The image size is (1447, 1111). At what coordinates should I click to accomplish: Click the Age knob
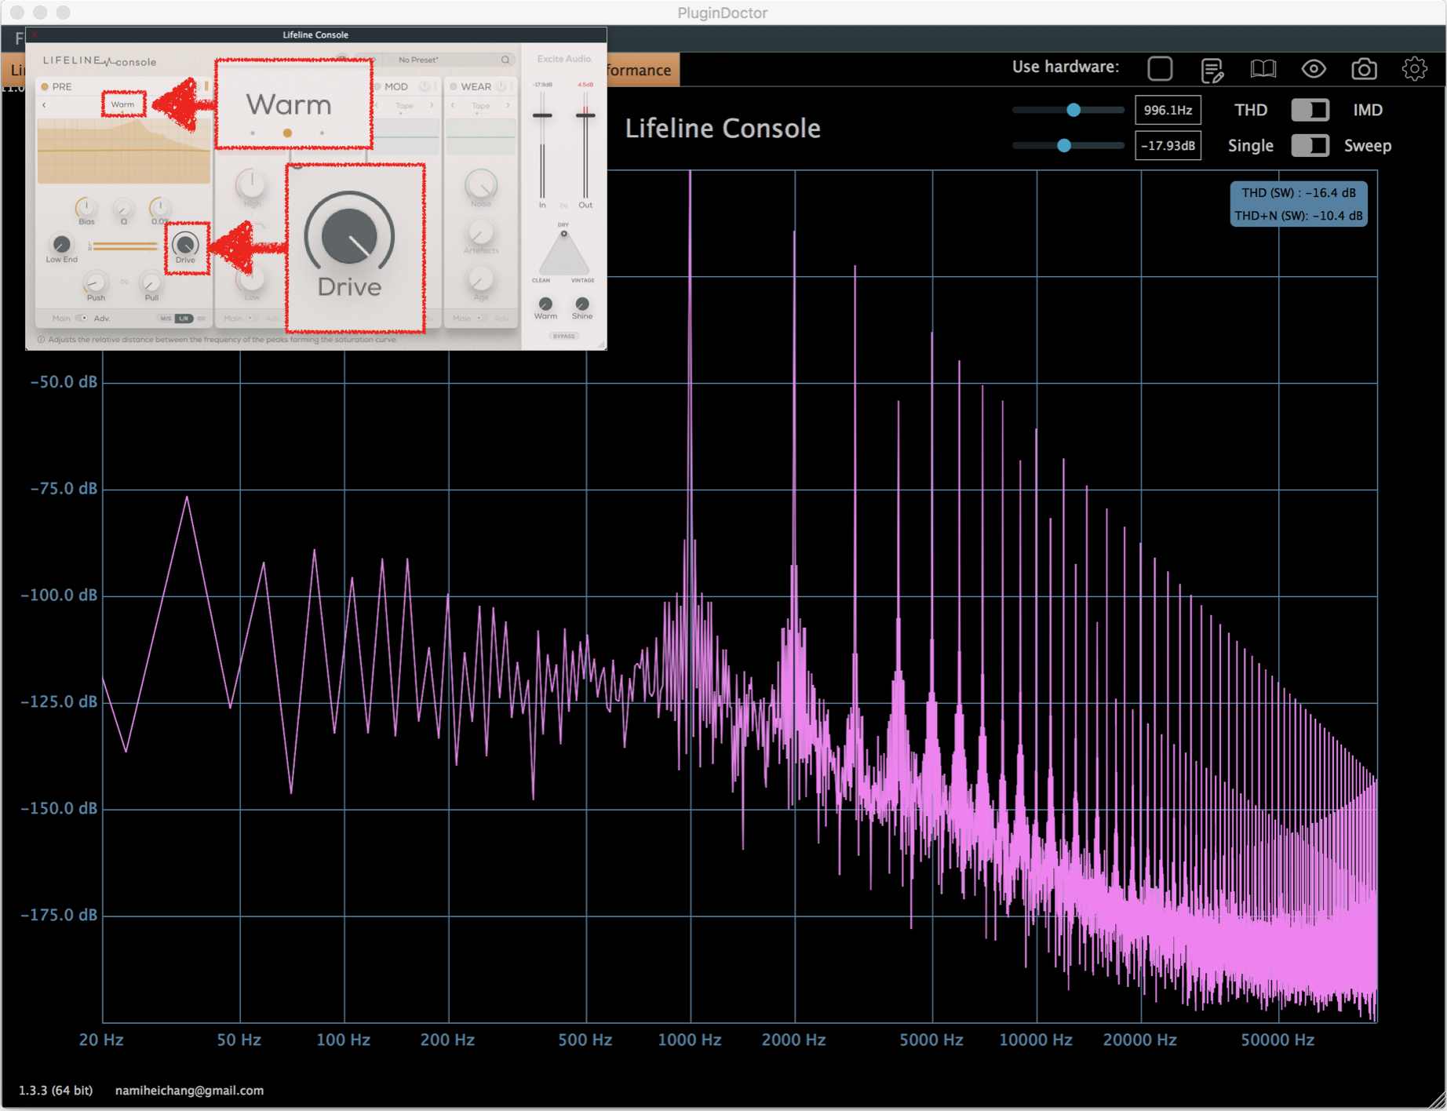[x=480, y=279]
